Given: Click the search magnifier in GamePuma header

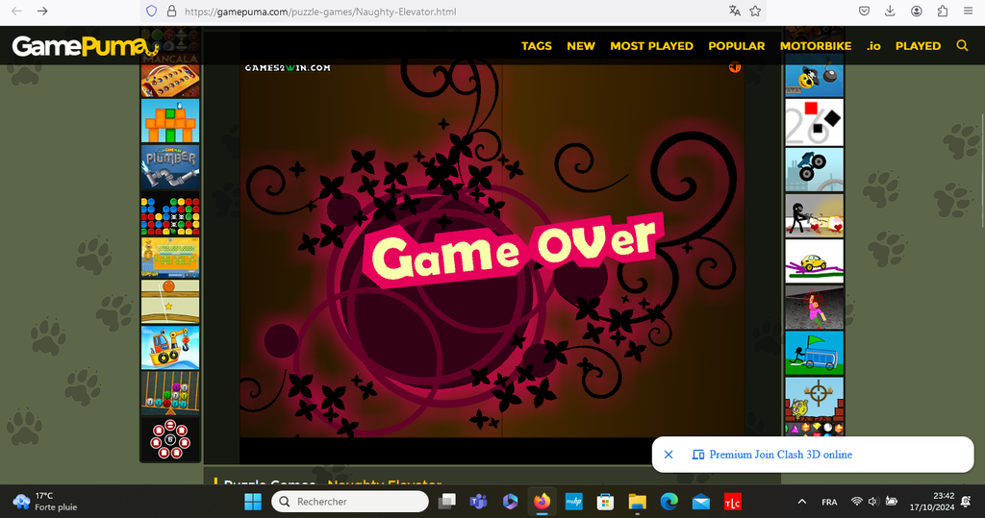Looking at the screenshot, I should pos(962,45).
